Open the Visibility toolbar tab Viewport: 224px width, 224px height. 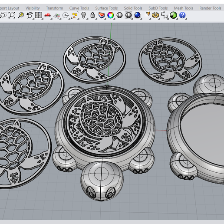[x=33, y=8]
